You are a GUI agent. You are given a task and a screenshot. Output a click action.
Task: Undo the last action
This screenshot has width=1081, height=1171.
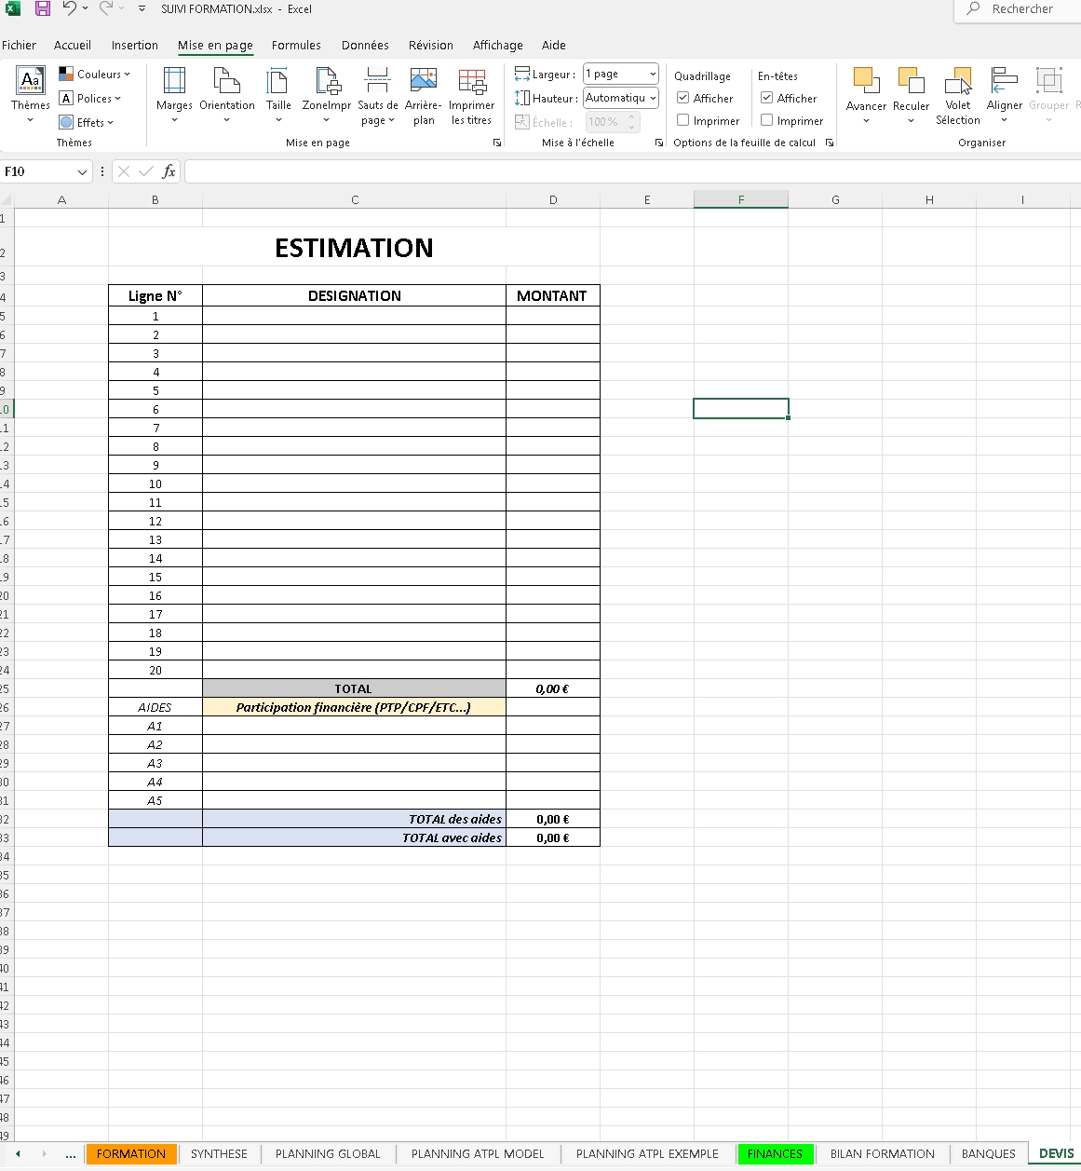pos(69,8)
